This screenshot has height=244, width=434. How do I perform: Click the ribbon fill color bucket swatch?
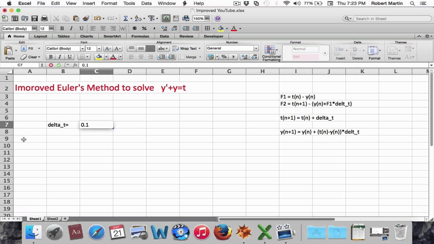99,57
